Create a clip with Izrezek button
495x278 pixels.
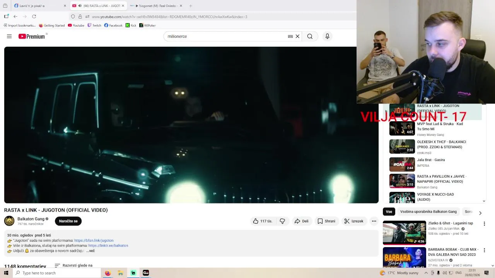click(x=353, y=221)
